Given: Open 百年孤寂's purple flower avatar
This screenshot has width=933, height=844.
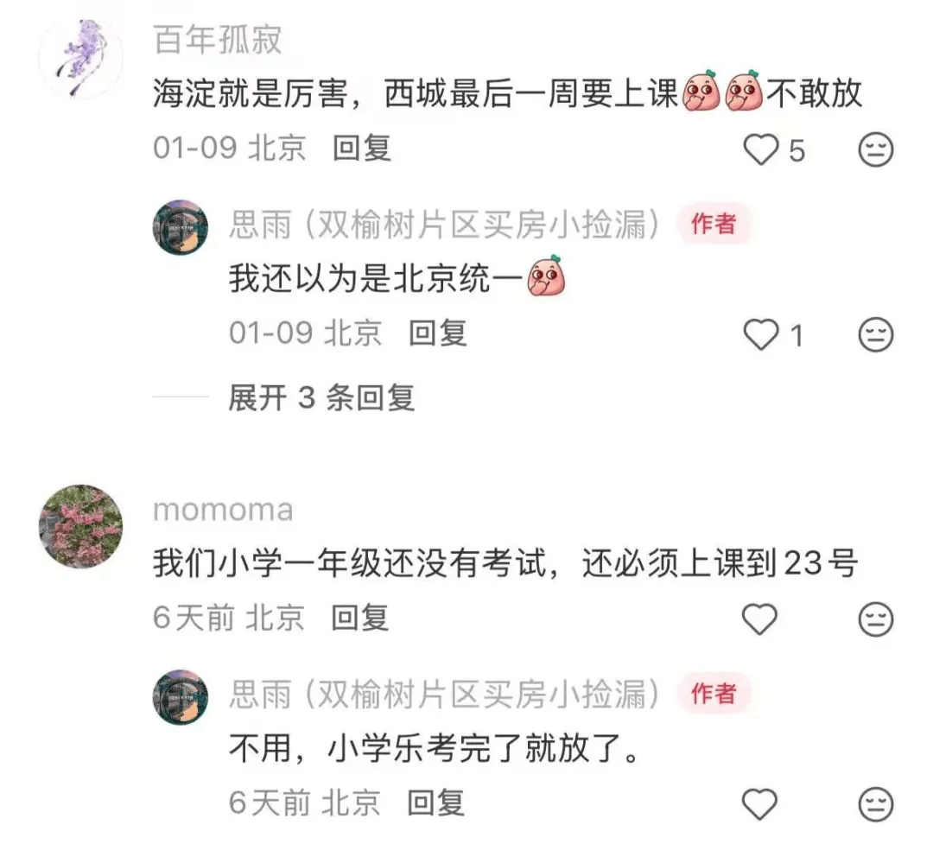Looking at the screenshot, I should click(x=81, y=58).
